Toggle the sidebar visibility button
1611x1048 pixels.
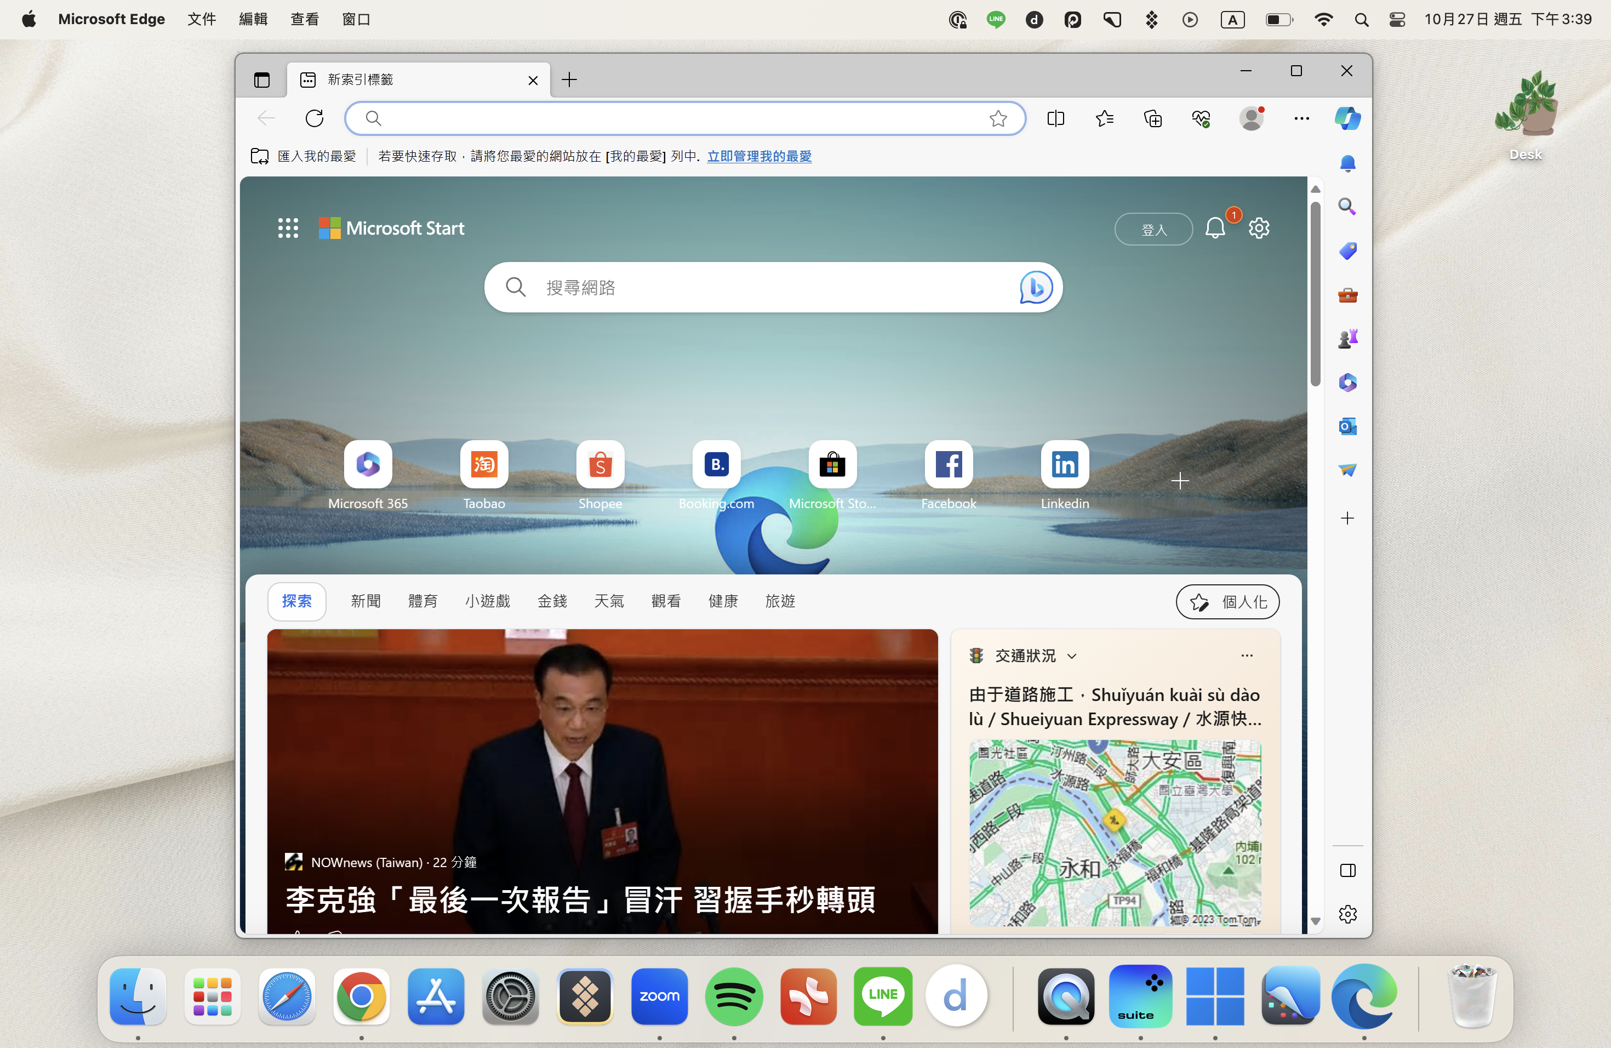point(1347,870)
